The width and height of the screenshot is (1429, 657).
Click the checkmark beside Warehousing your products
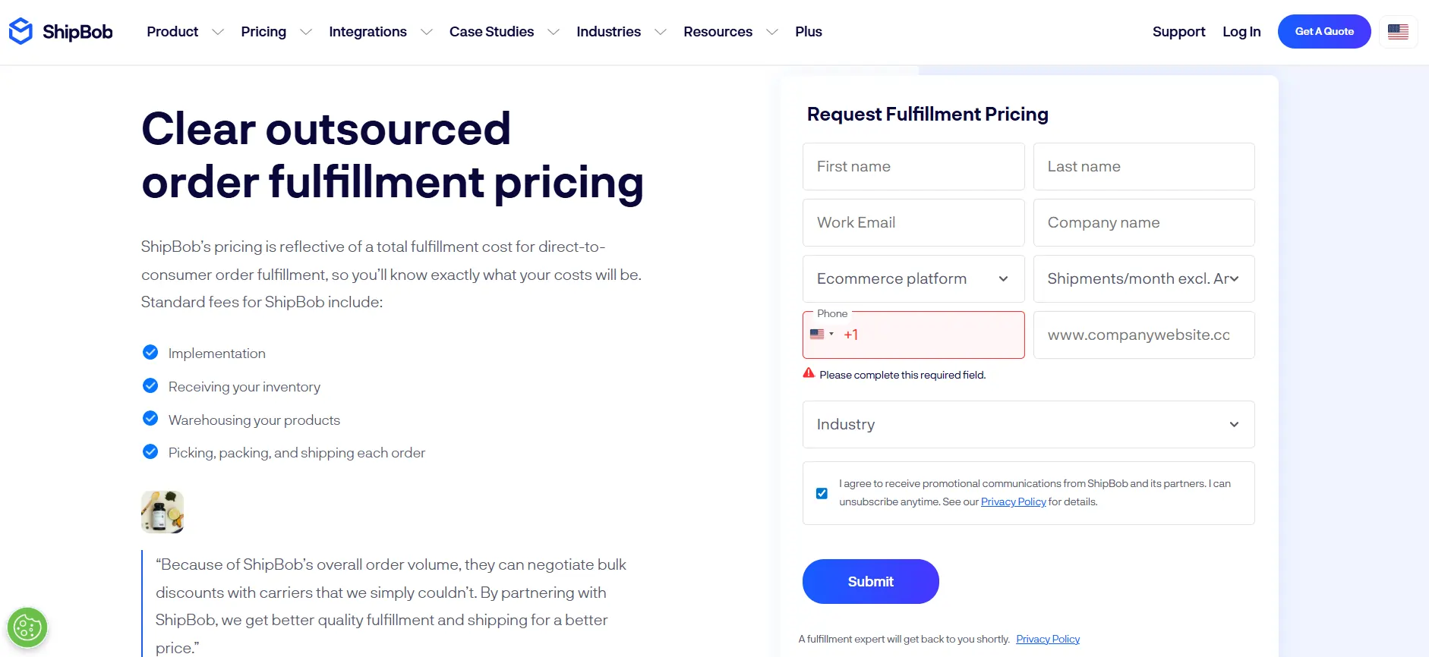[x=150, y=418]
